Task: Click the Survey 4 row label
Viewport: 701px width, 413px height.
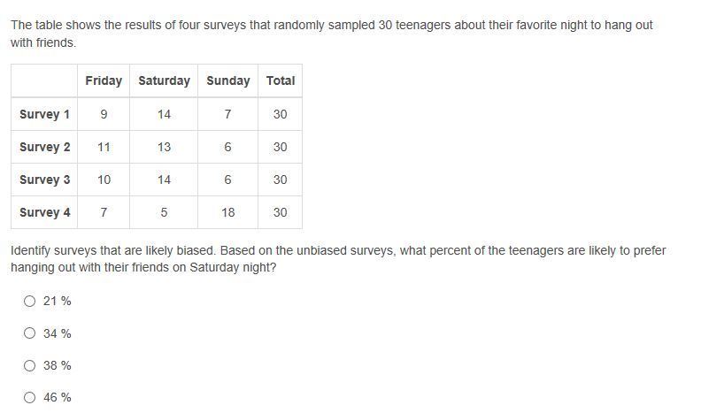Action: pos(44,212)
